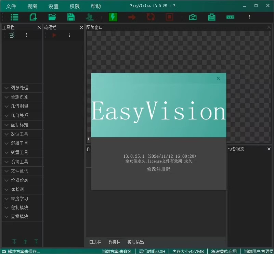Expand the 检测识别 category
This screenshot has width=274, height=254.
tap(22, 97)
